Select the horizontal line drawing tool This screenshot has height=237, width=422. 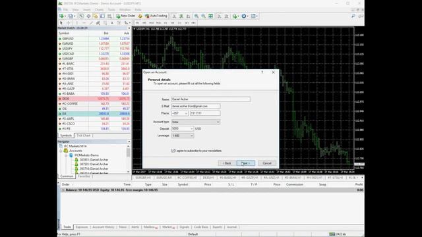[84, 23]
